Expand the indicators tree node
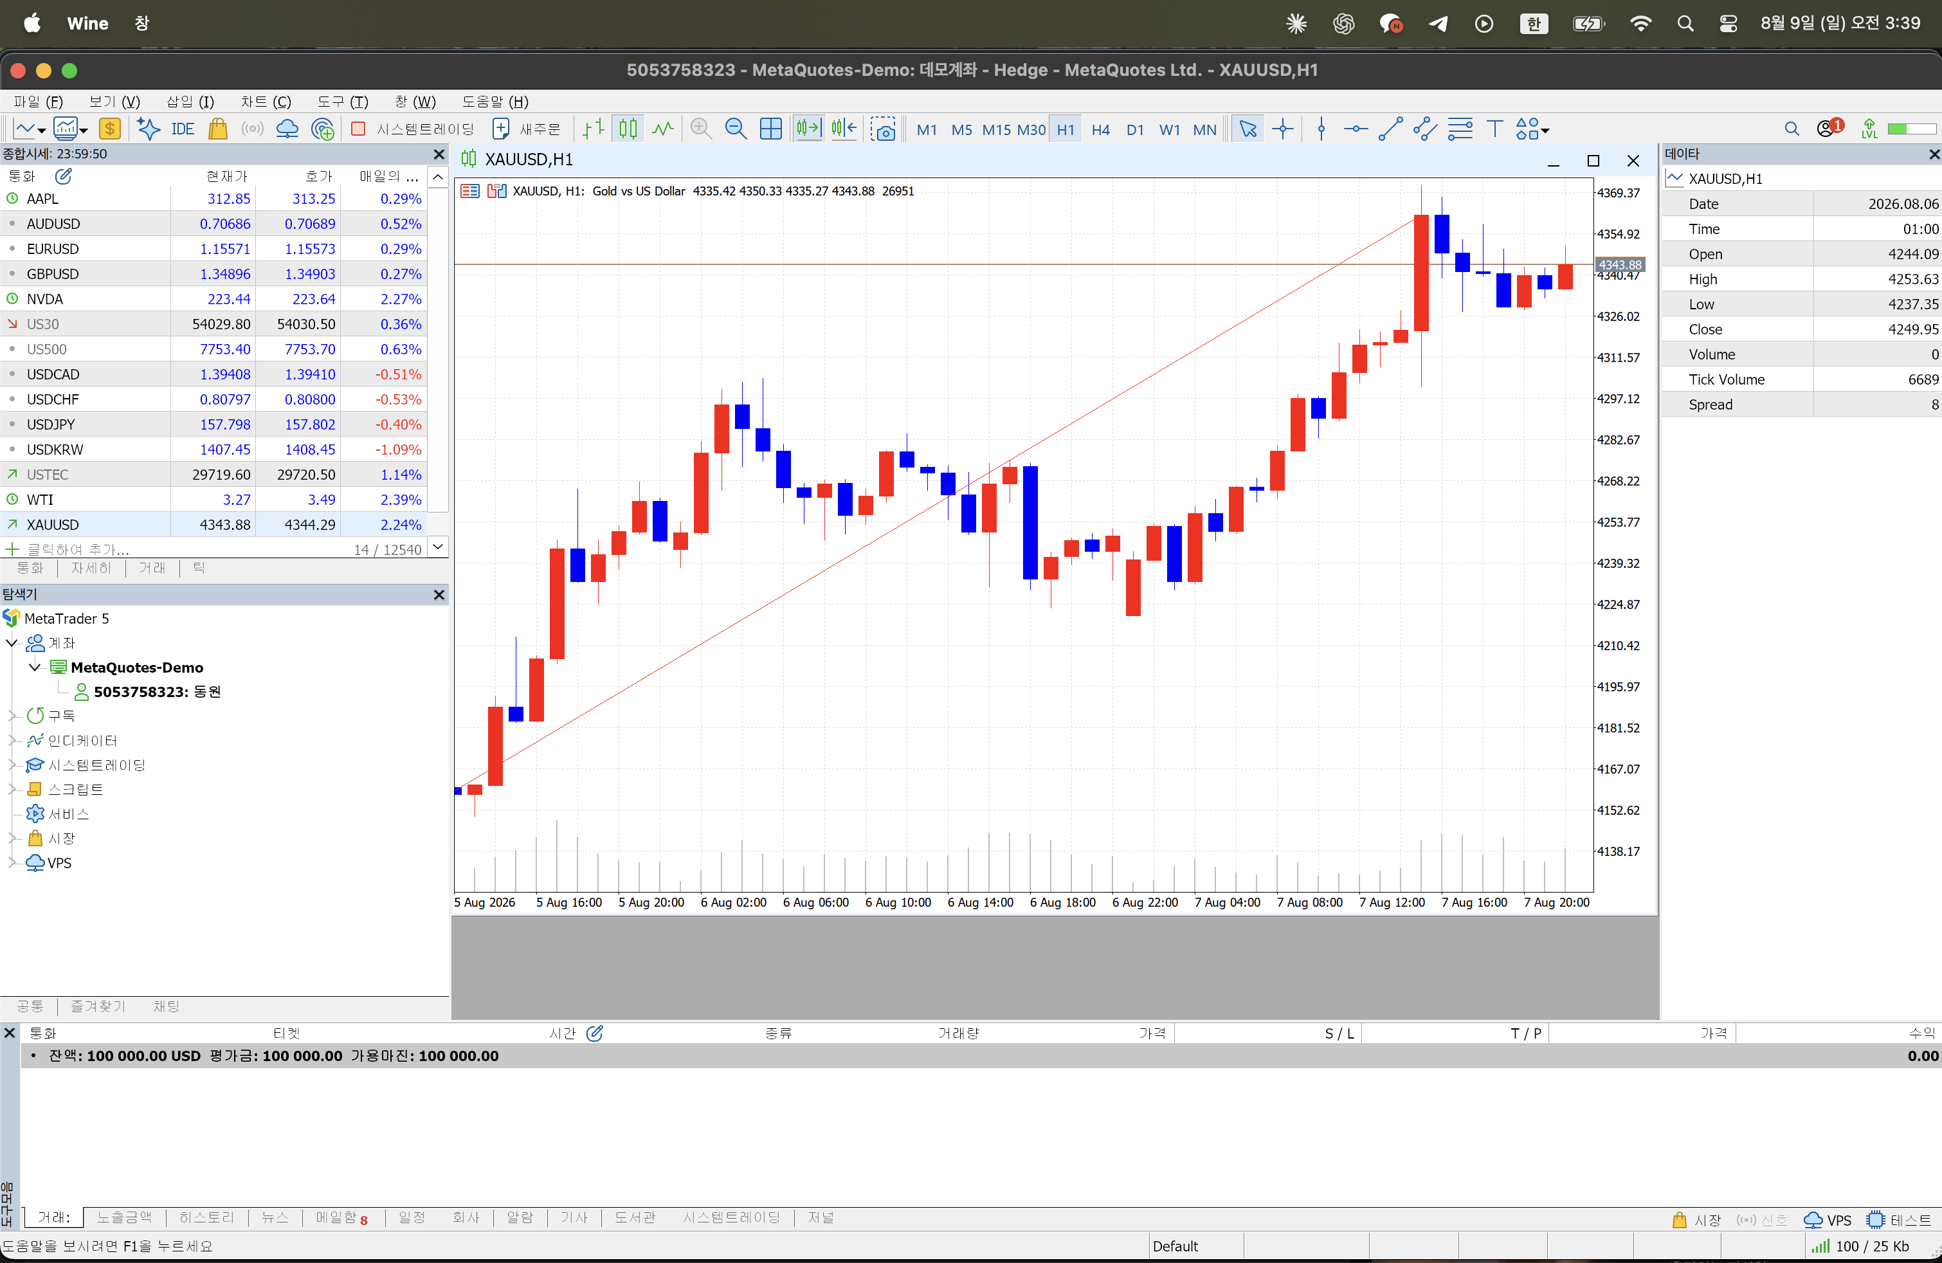Viewport: 1942px width, 1263px height. tap(12, 740)
